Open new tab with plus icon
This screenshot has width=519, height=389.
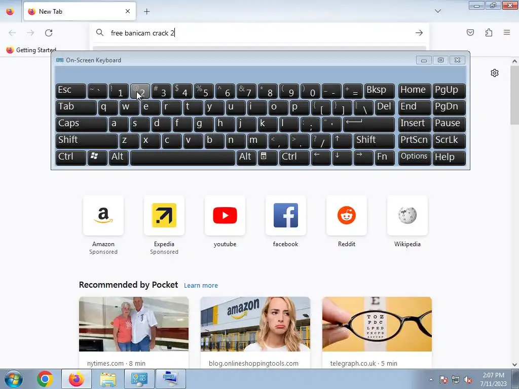point(146,12)
